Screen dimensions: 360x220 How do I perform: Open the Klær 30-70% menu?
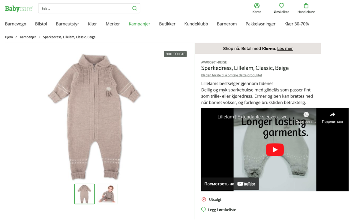297,24
